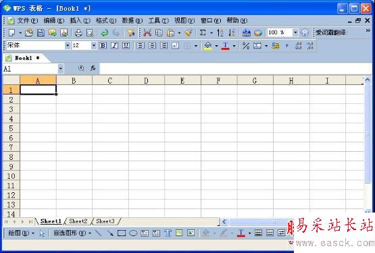Select the Arrow drawing tool
This screenshot has width=375, height=253.
click(110, 233)
